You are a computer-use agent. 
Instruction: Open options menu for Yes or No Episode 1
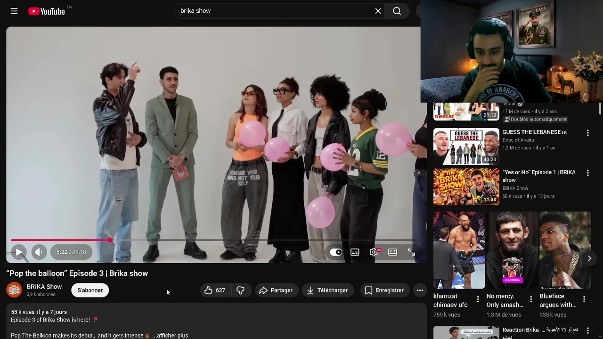pyautogui.click(x=587, y=173)
